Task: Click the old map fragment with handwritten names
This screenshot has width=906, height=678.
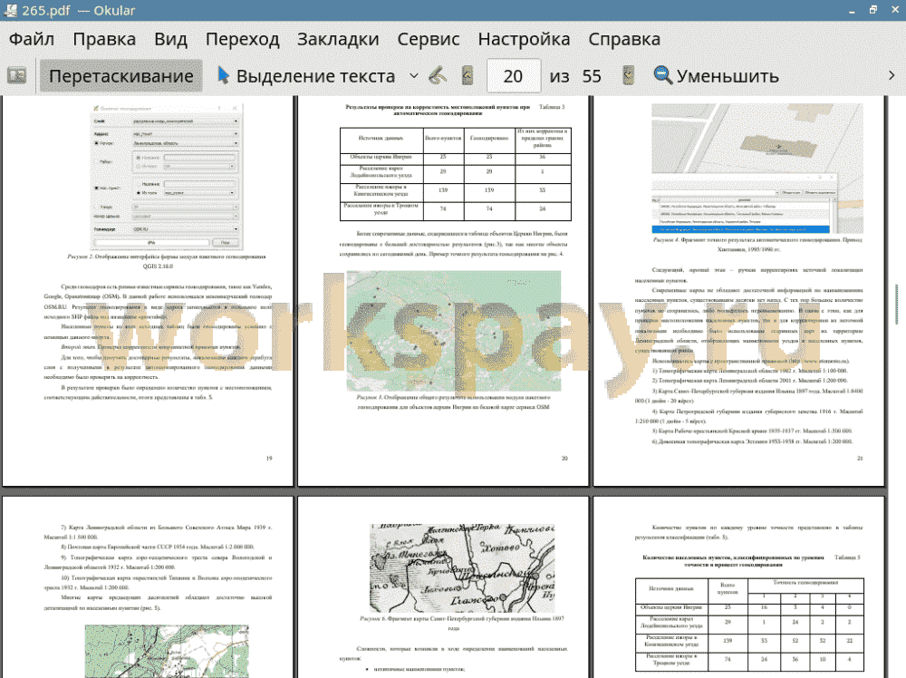Action: point(462,568)
